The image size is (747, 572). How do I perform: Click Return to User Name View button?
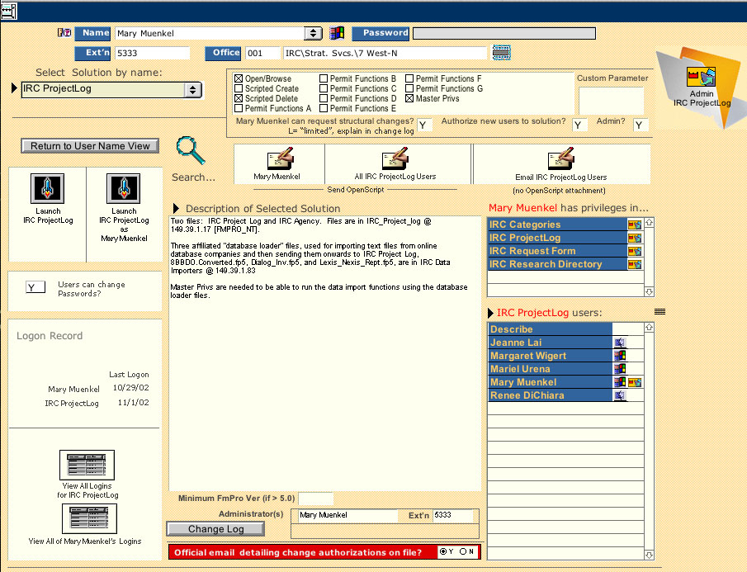(x=90, y=146)
